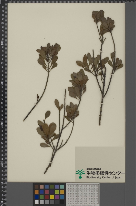Click the 300 mark on the ruler
The width and height of the screenshot is (136, 206).
tap(2, 123)
